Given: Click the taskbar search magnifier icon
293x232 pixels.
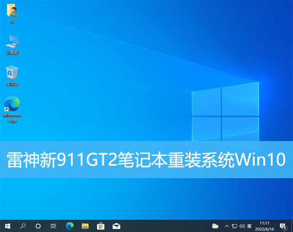Looking at the screenshot, I should point(23,226).
